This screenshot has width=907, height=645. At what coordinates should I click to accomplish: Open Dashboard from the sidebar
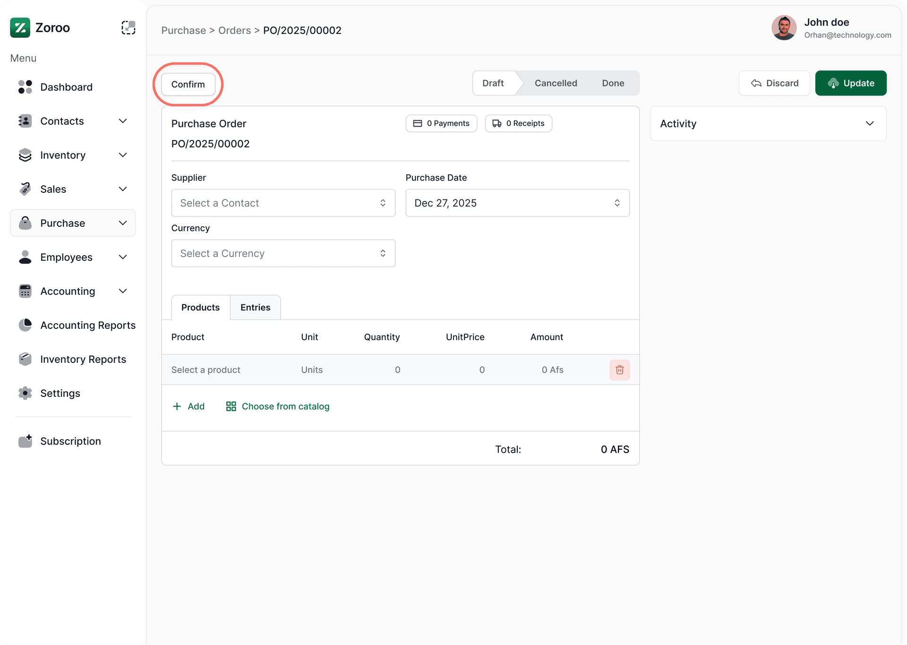[x=66, y=87]
